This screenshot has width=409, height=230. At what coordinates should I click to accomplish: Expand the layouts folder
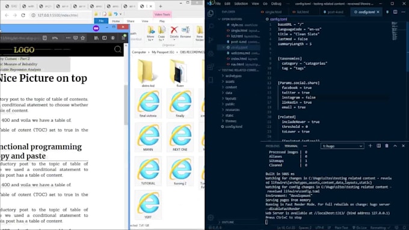230,98
